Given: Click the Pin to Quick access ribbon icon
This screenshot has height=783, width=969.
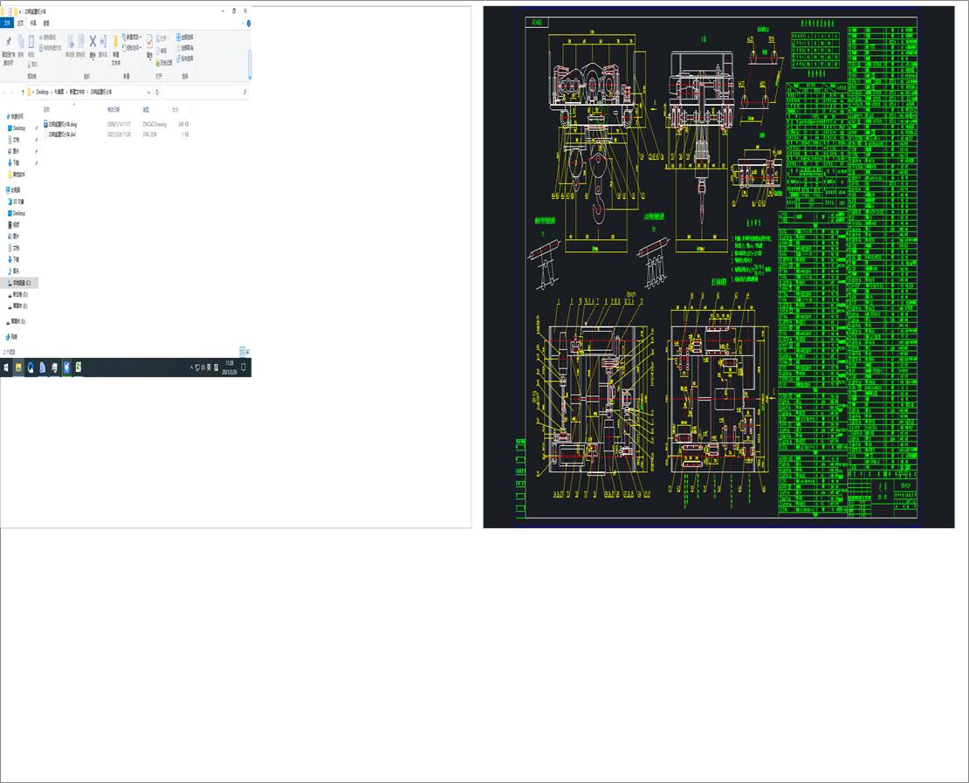Looking at the screenshot, I should (8, 42).
